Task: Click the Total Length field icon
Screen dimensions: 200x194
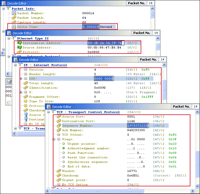Action: pyautogui.click(x=25, y=83)
